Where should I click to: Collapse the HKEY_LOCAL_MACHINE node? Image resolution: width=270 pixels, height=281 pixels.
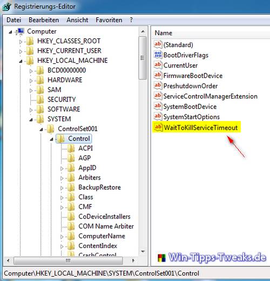coord(21,61)
